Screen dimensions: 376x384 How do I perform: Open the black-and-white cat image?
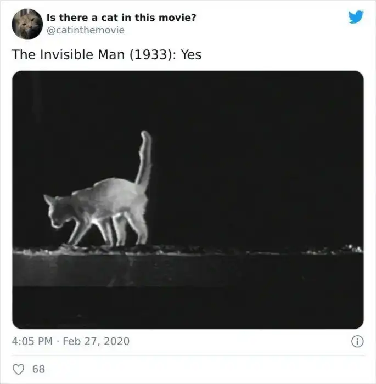coord(188,200)
